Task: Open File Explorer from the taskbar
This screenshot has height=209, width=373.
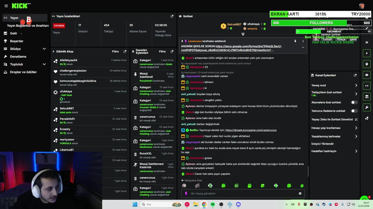Action: (196, 204)
